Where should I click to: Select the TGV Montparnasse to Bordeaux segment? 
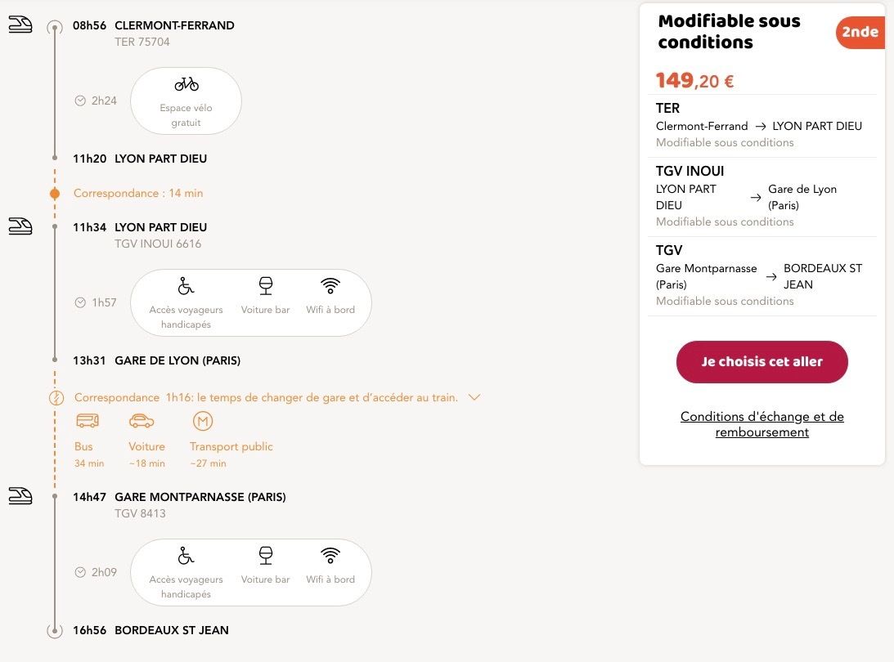[761, 275]
